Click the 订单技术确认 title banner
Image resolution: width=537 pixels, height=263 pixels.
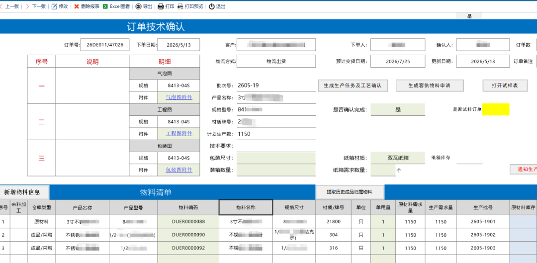pyautogui.click(x=156, y=27)
